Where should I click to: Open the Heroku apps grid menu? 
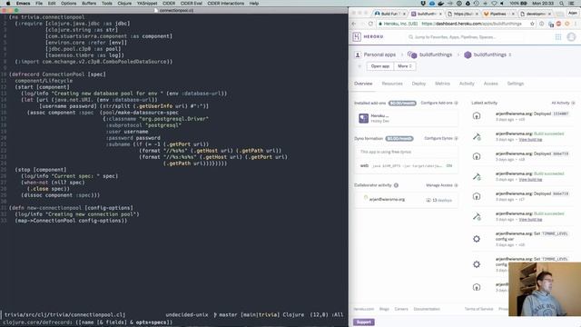click(x=558, y=37)
